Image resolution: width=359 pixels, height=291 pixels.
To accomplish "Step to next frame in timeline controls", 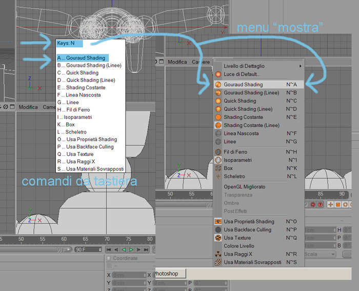I will point(138,249).
